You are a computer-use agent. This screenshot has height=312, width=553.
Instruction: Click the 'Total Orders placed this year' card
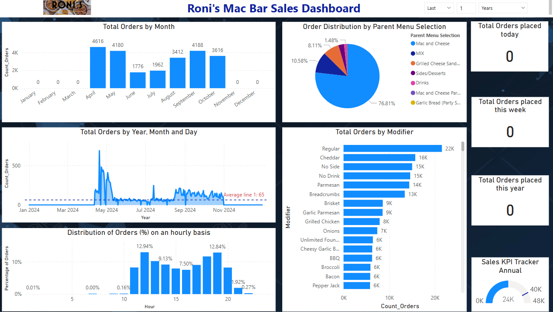click(x=510, y=200)
